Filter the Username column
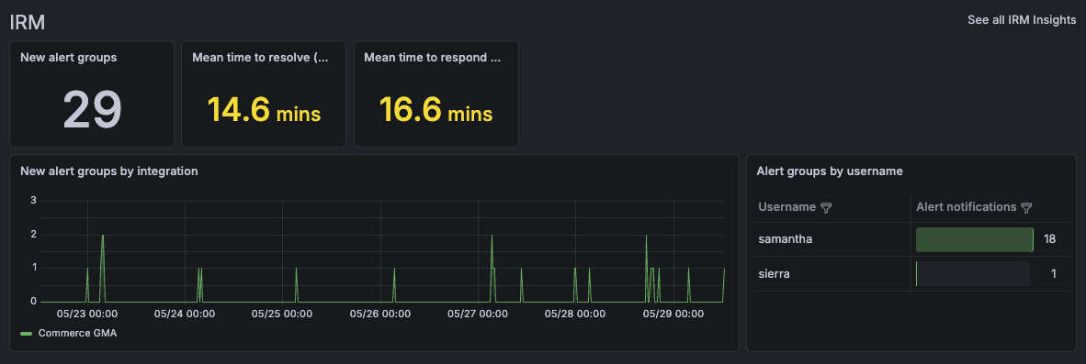The width and height of the screenshot is (1086, 364). [x=826, y=207]
